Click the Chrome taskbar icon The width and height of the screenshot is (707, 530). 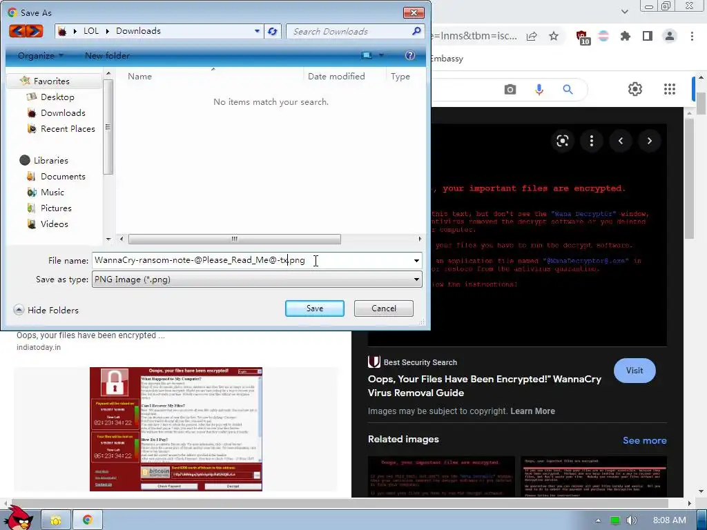[x=88, y=520]
